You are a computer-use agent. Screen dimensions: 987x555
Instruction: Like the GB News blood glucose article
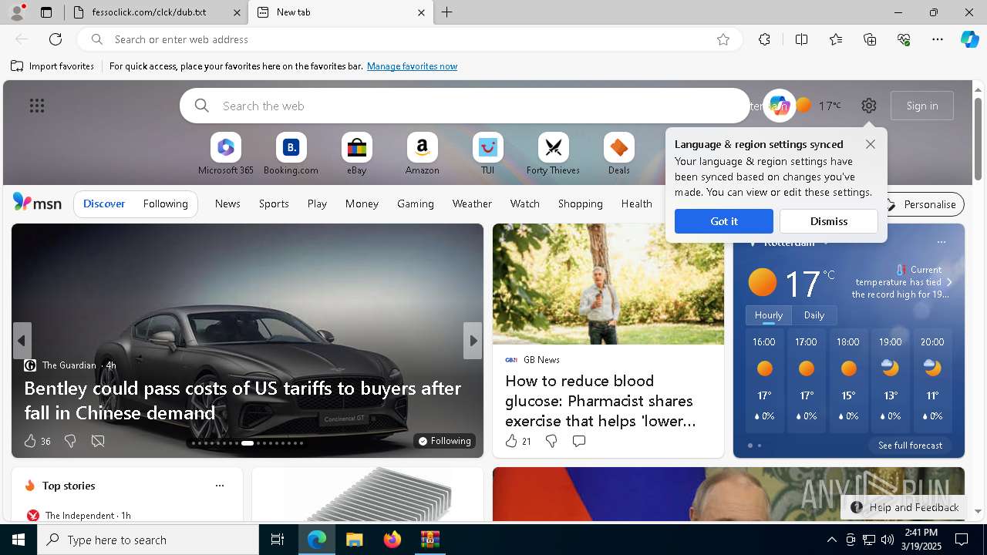coord(510,441)
